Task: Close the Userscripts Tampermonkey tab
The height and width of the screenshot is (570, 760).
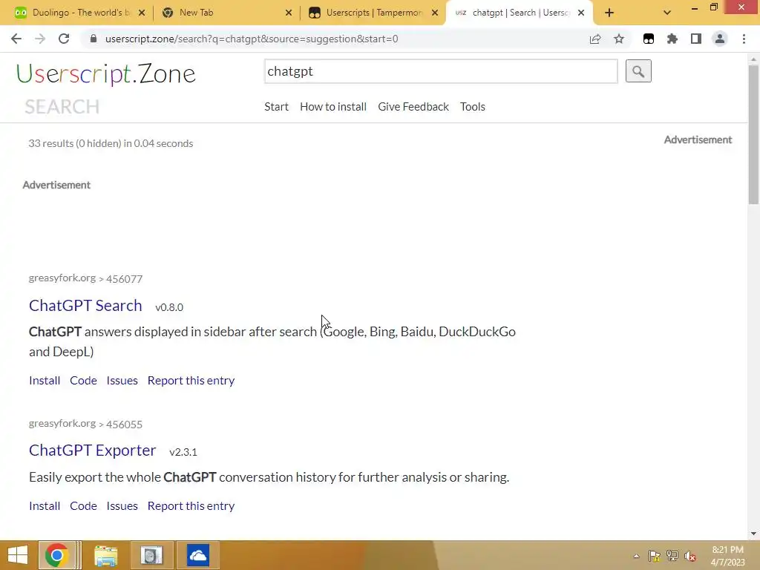Action: point(435,13)
